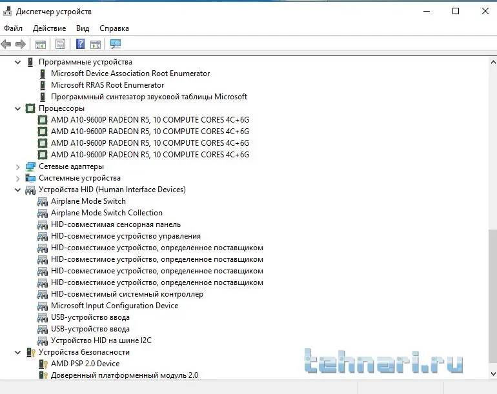This screenshot has height=394, width=497.
Task: Maximize the Диспетчер устройств window
Action: pyautogui.click(x=456, y=12)
